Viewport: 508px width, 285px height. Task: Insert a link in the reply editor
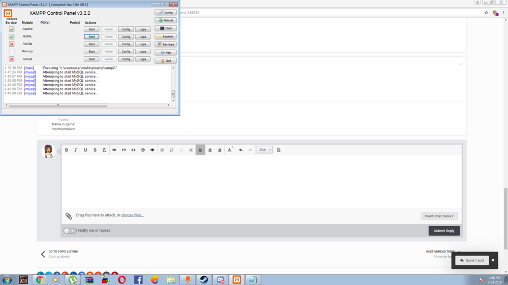pos(114,150)
